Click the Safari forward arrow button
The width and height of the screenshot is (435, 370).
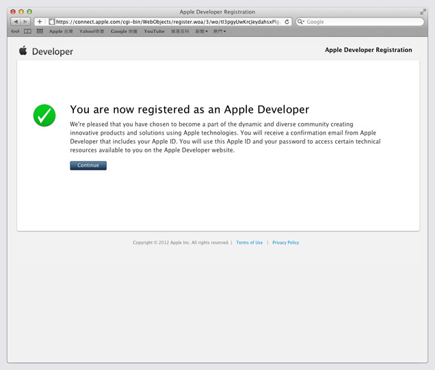tap(25, 22)
